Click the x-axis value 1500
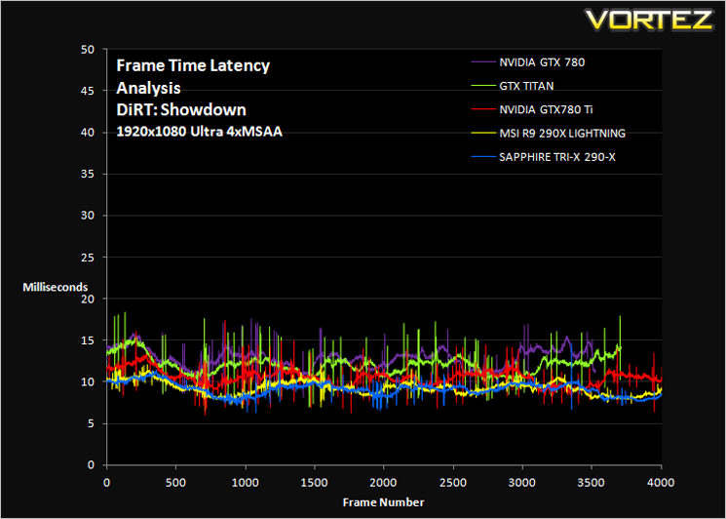 [315, 483]
